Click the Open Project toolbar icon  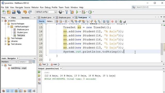14,12
